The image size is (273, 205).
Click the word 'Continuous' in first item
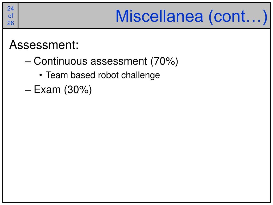click(61, 61)
